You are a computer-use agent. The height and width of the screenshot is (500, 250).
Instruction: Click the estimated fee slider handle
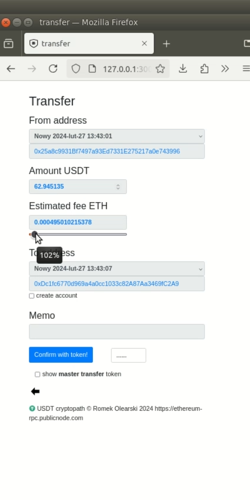coord(35,234)
